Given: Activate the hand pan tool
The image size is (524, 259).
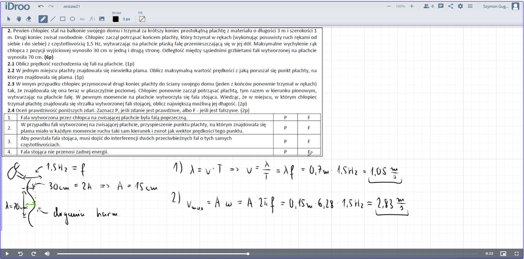Looking at the screenshot, I should (19, 19).
